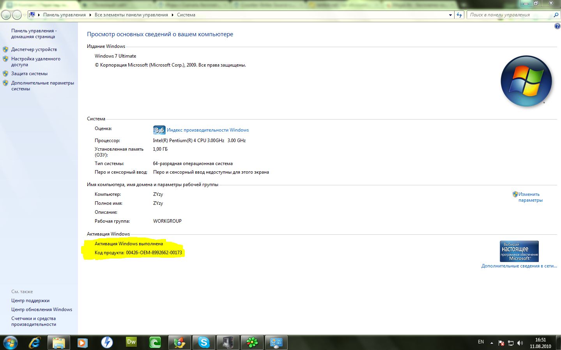Open the computer tower taskbar icon
This screenshot has width=561, height=350.
(x=228, y=343)
